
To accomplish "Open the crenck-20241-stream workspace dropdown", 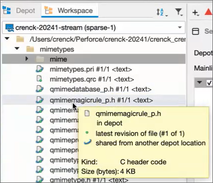I will [94, 27].
